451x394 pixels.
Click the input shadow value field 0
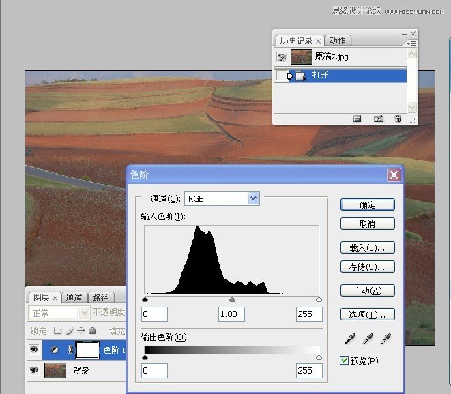tap(154, 314)
